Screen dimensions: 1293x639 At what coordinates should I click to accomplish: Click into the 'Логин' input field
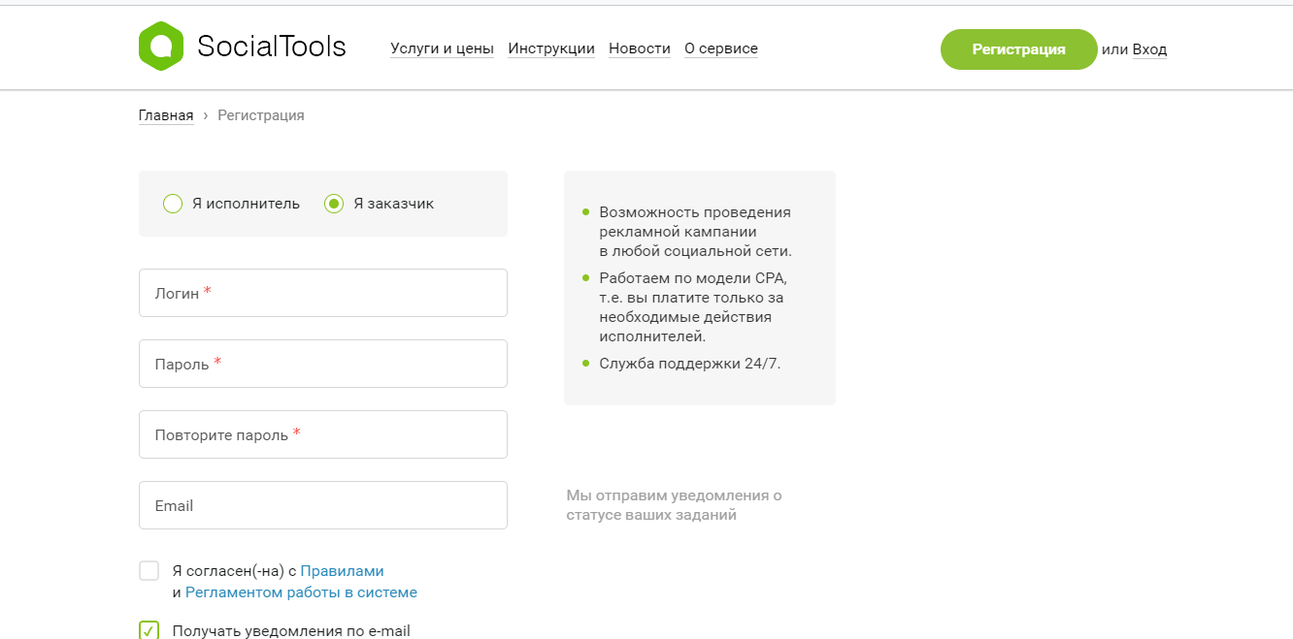coord(322,292)
